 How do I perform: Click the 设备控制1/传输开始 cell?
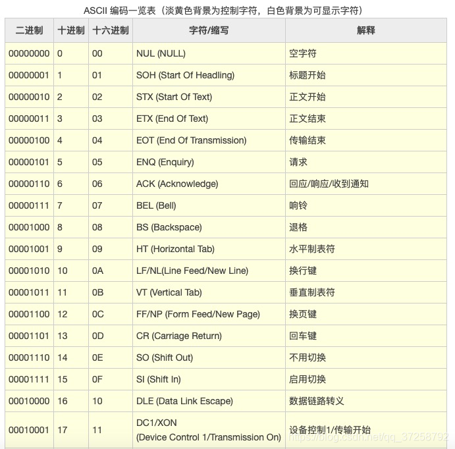coord(366,430)
